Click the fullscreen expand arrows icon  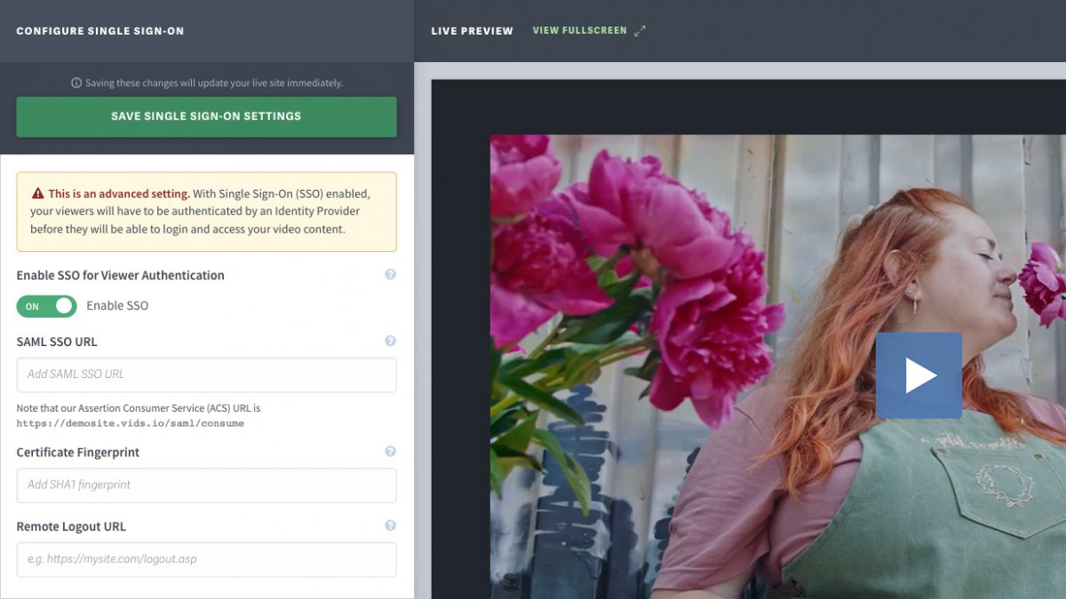click(640, 30)
